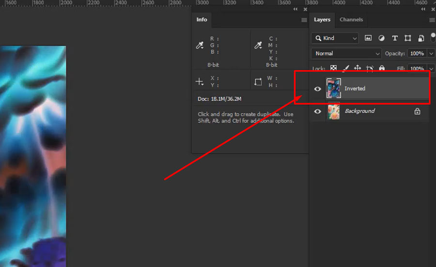
Task: Select the Background layer thumbnail
Action: 334,111
